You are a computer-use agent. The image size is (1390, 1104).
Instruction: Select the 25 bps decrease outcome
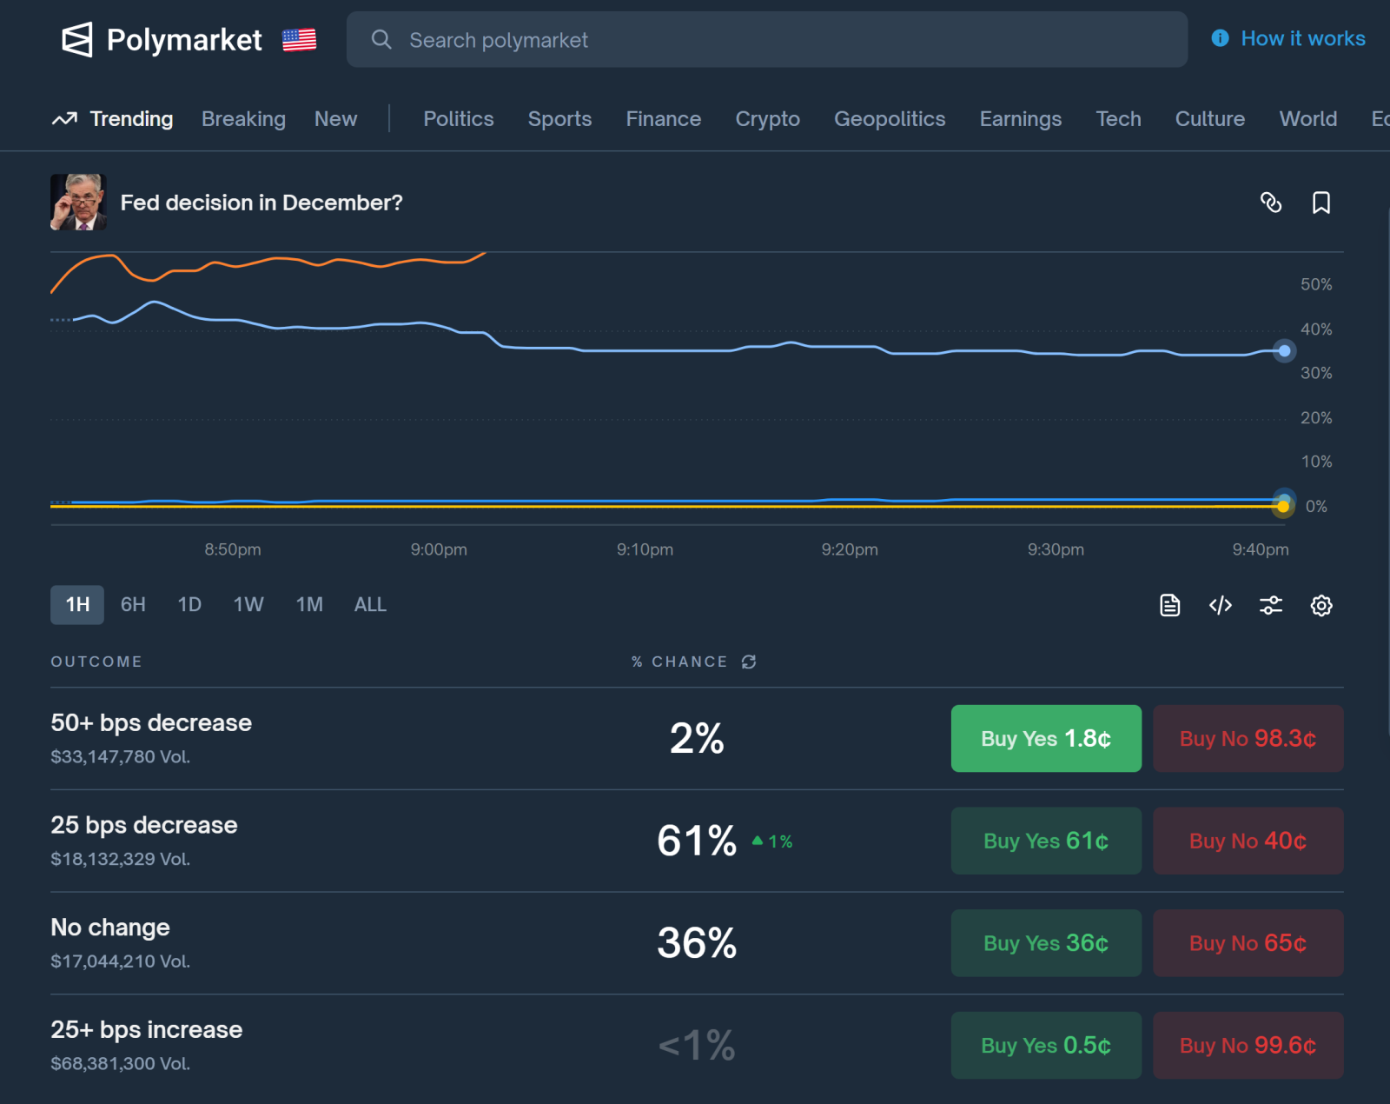point(144,825)
